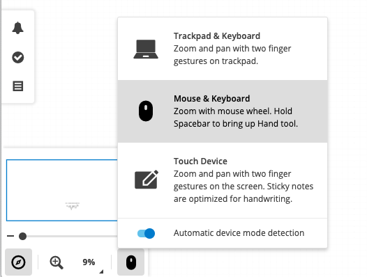The width and height of the screenshot is (367, 277).
Task: Click the black mouse icon in menu
Action: click(x=146, y=111)
